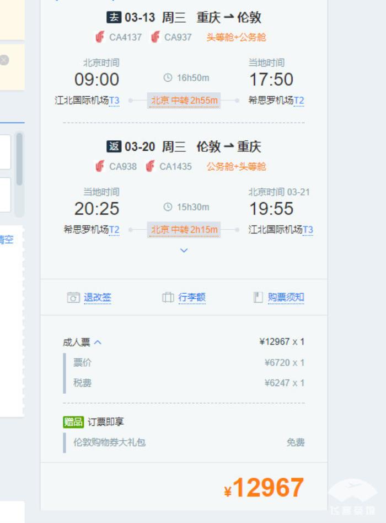Click the T3 terminal link for the 09:00 departure
The image size is (386, 523).
point(114,101)
